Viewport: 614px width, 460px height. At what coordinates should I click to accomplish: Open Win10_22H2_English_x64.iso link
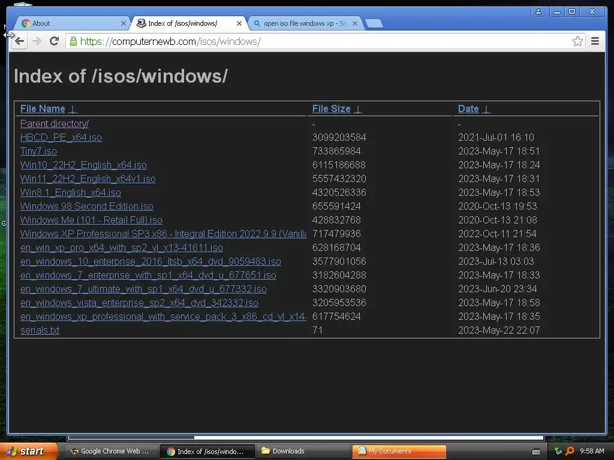[83, 165]
